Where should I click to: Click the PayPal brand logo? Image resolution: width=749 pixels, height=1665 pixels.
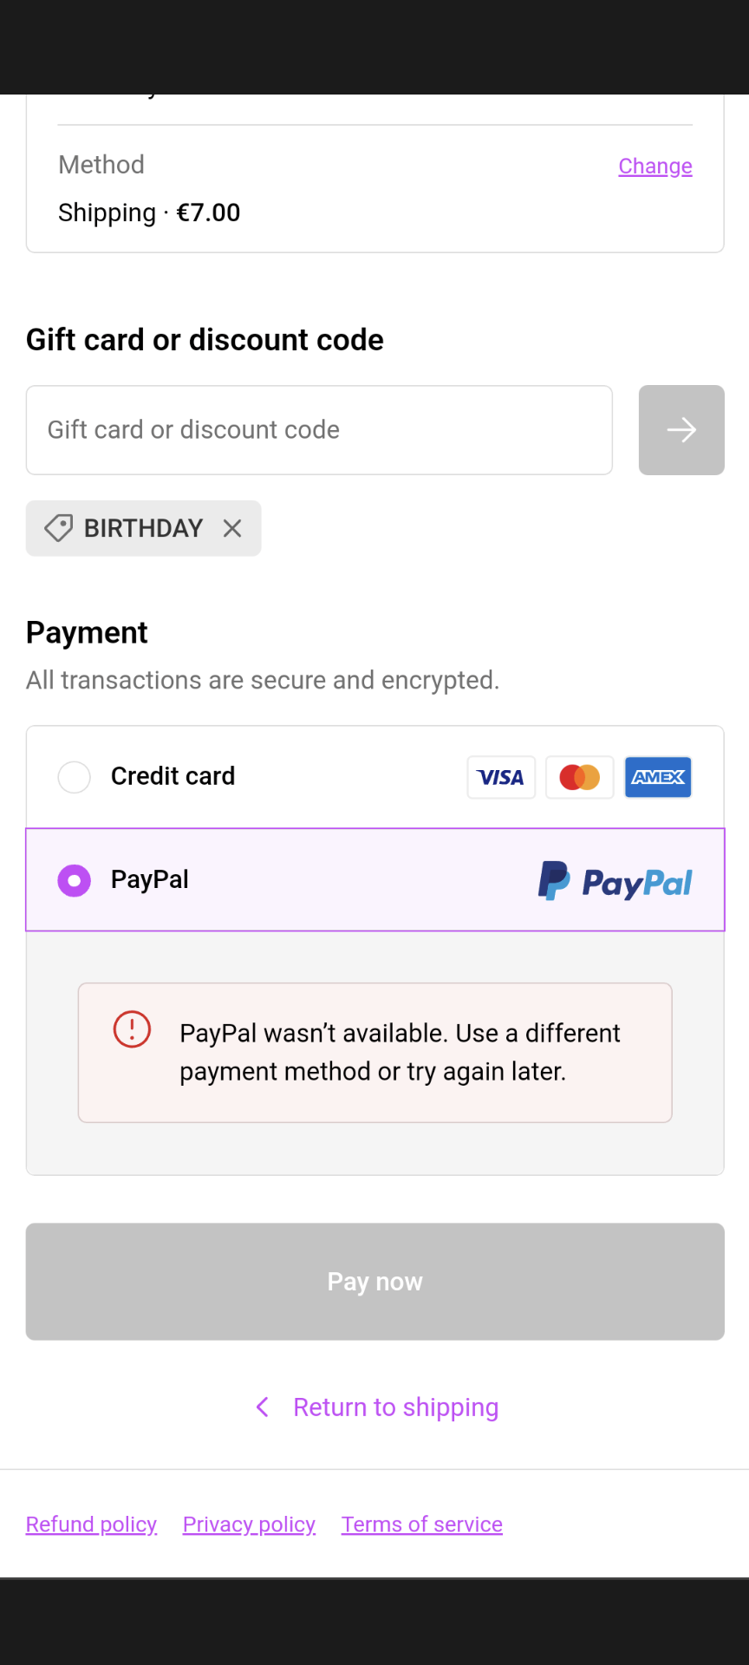point(615,881)
